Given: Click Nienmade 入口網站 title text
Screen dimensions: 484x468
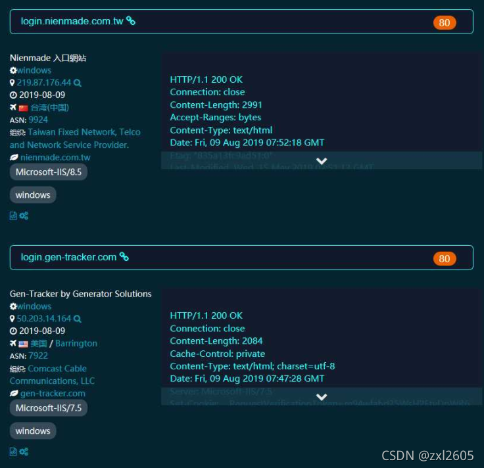Looking at the screenshot, I should [x=48, y=58].
